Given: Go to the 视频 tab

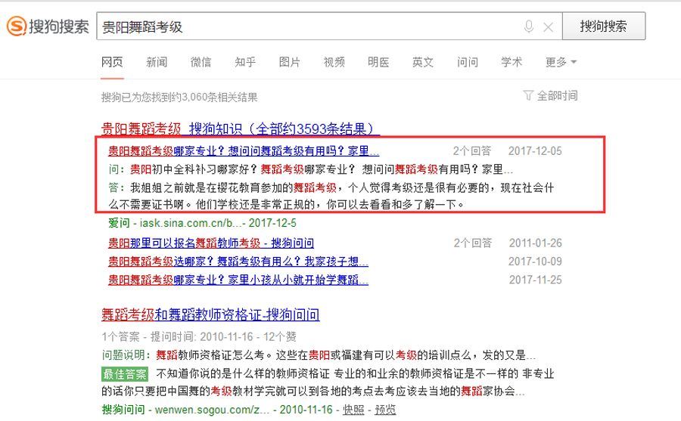Looking at the screenshot, I should click(x=334, y=62).
